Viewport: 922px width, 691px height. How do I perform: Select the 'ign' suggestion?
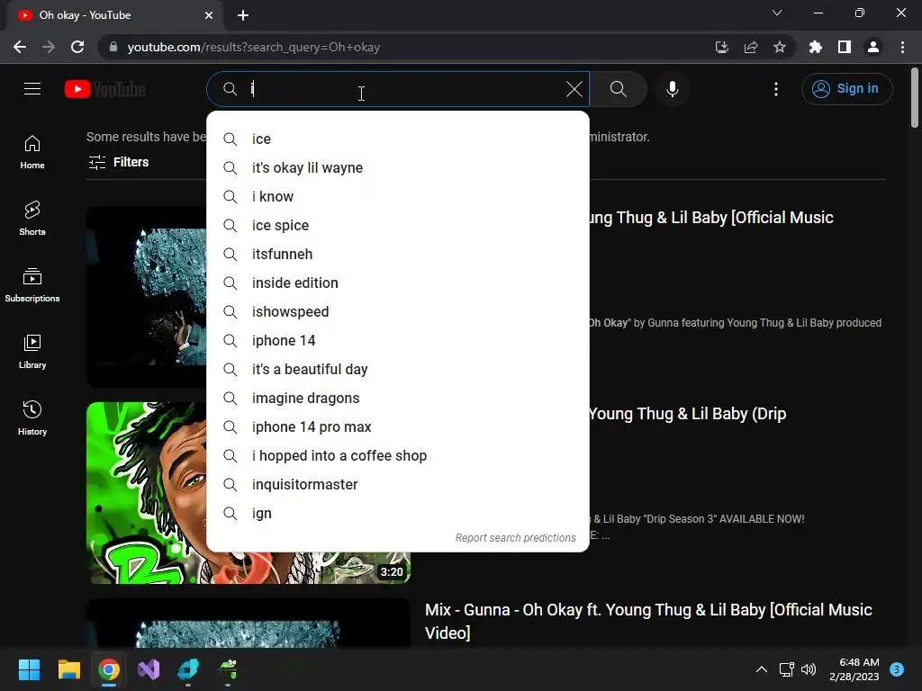398,514
